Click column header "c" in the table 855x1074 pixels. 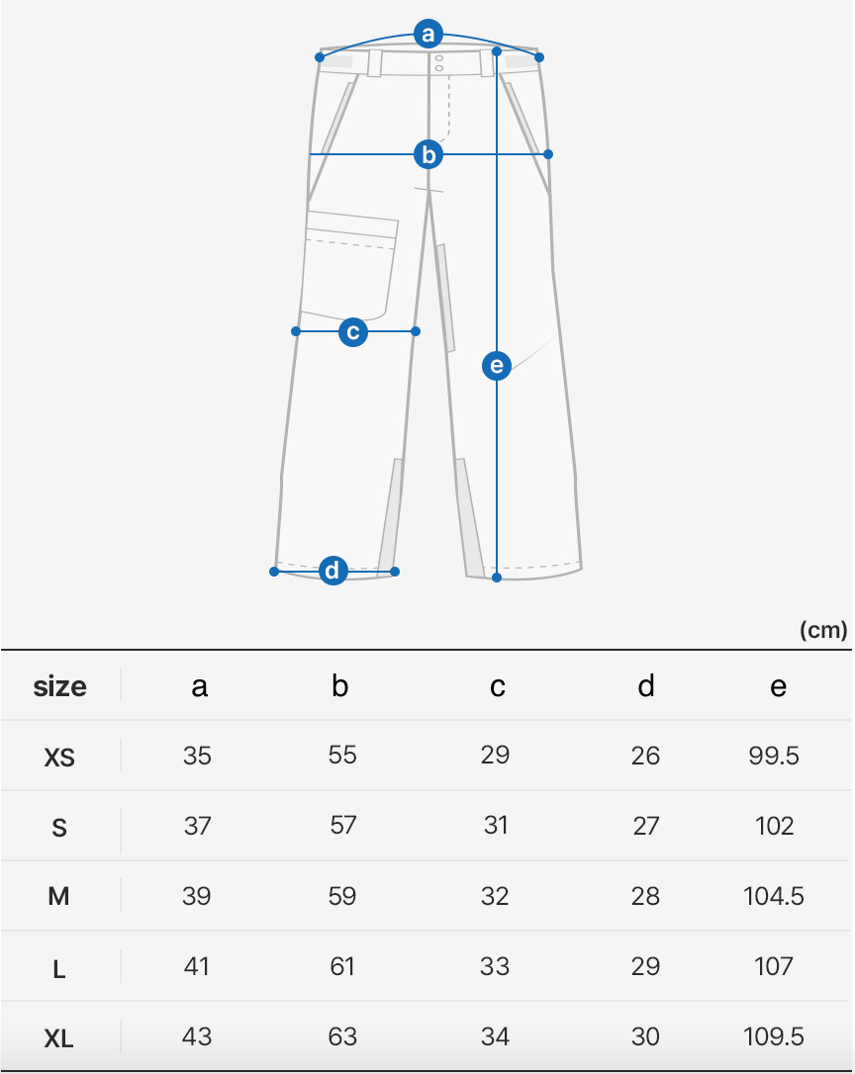pyautogui.click(x=497, y=686)
